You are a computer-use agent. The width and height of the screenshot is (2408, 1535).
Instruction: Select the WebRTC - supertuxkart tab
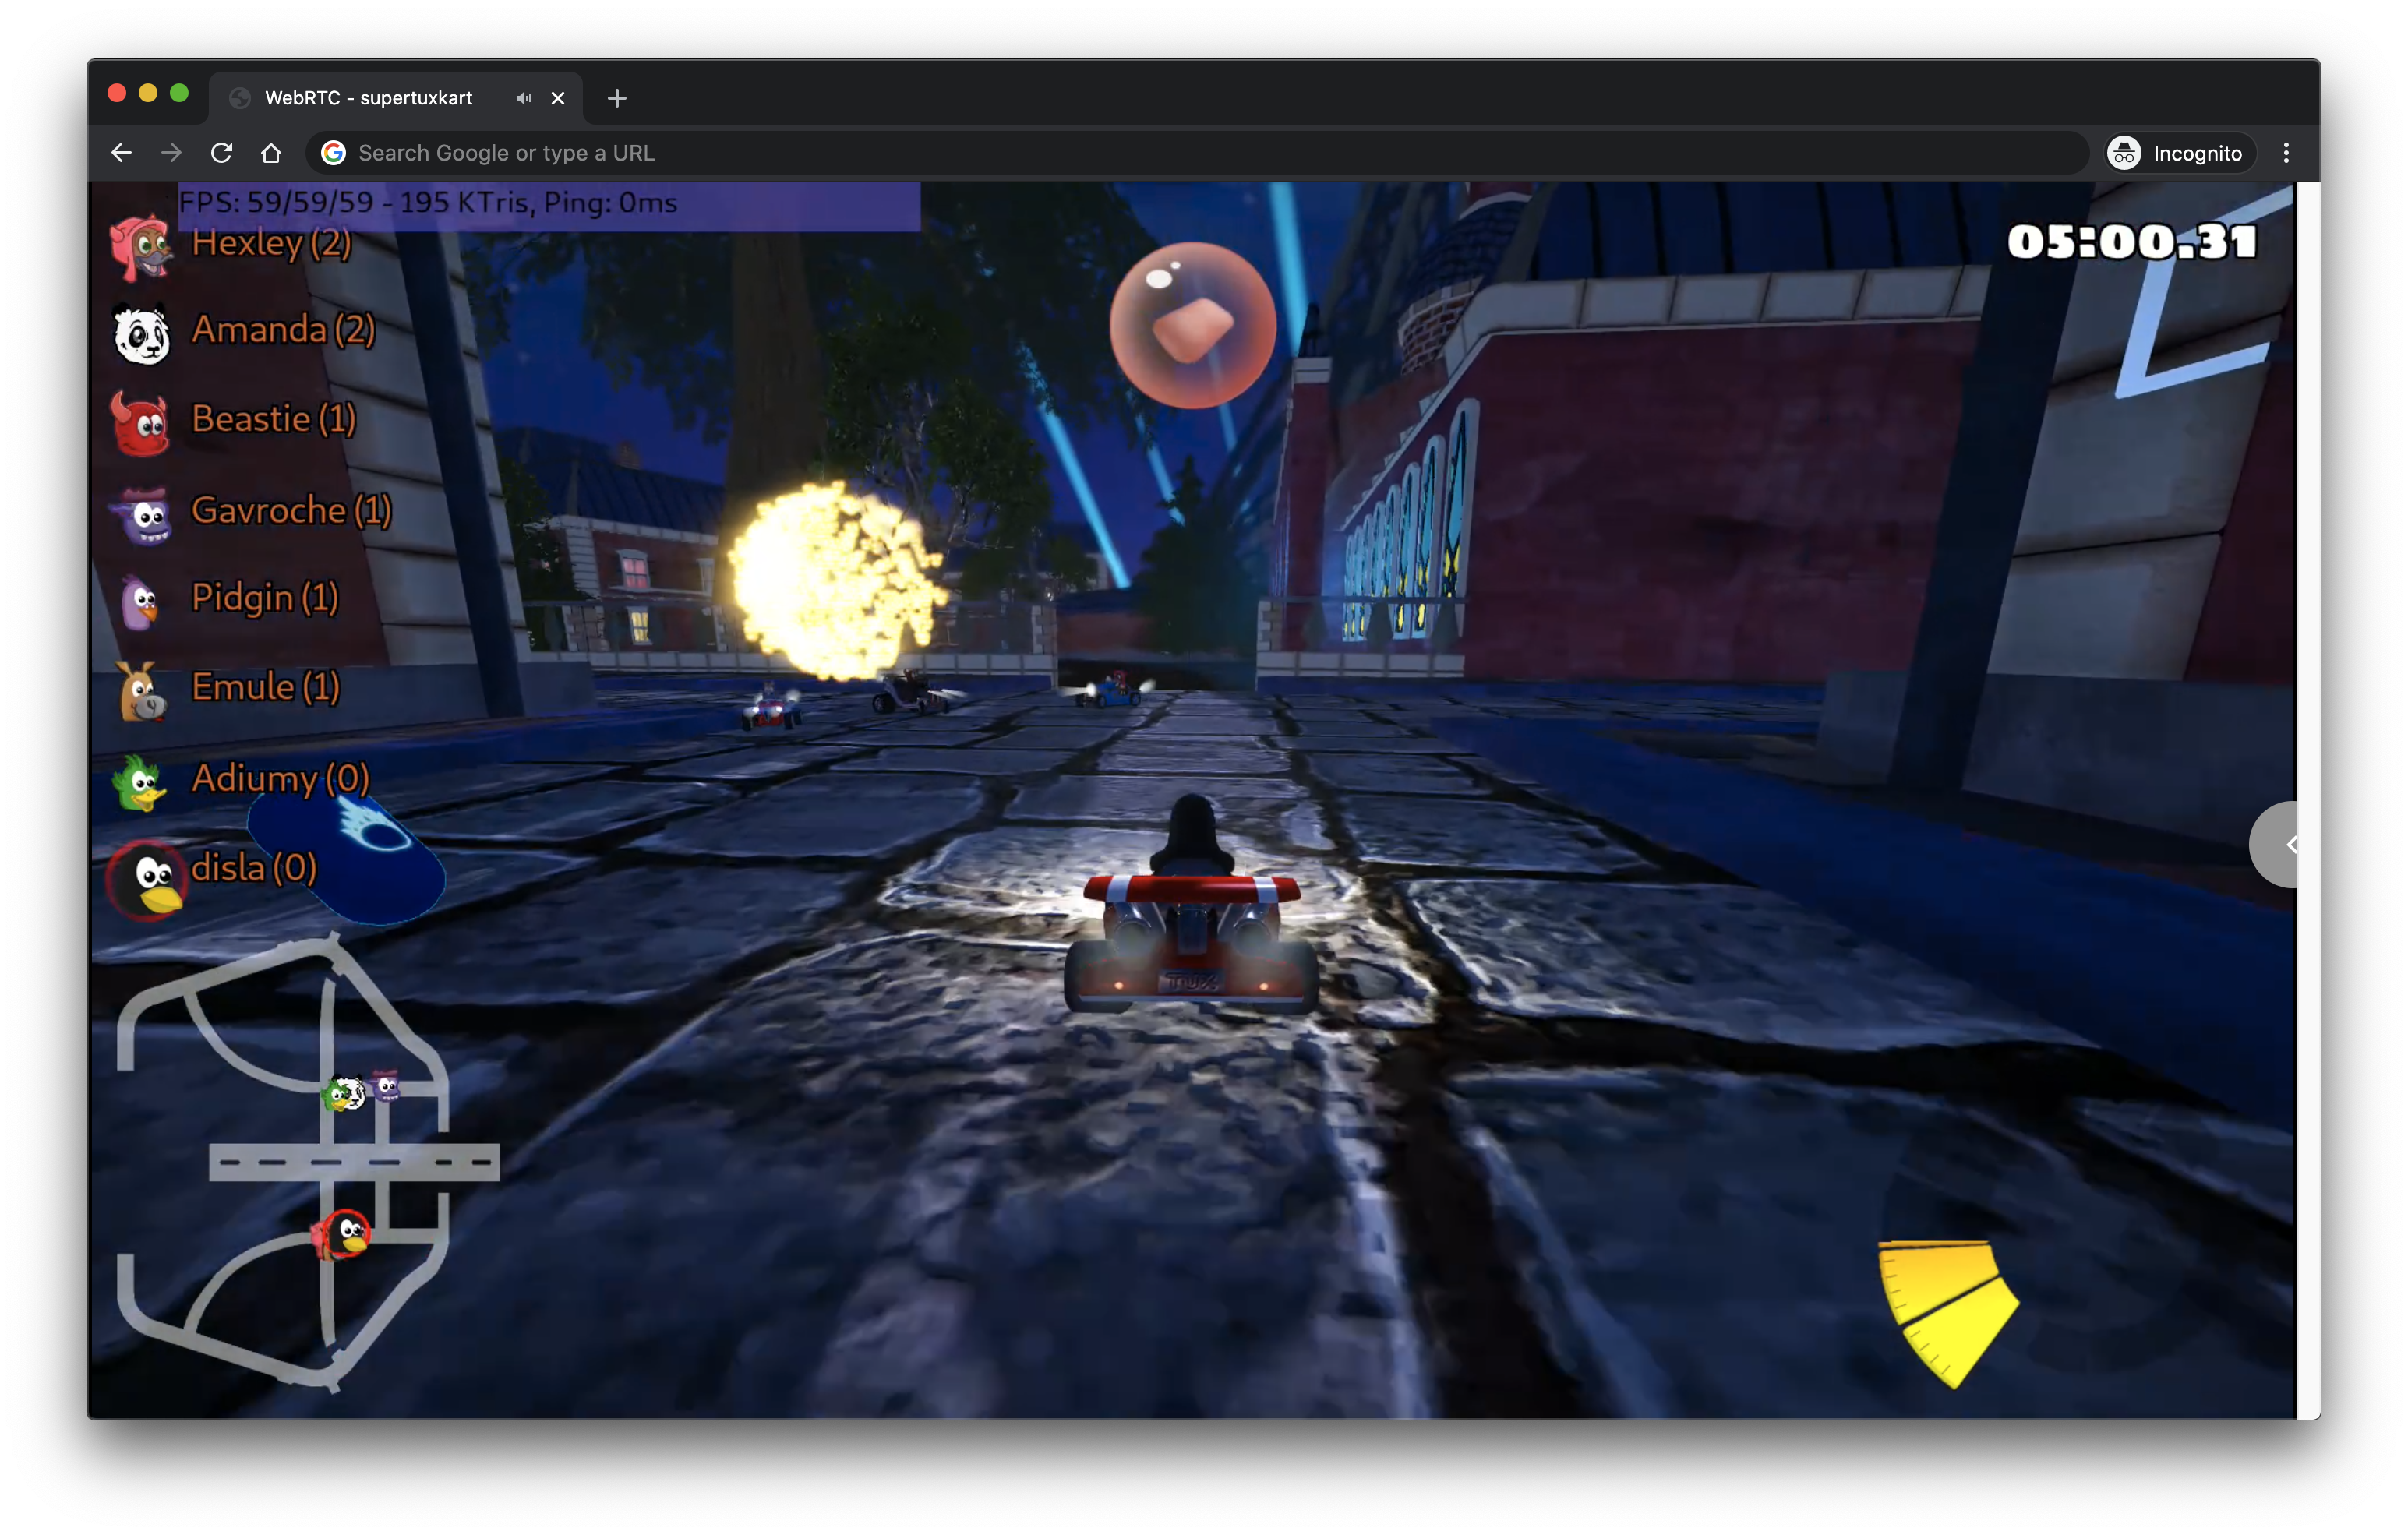click(368, 98)
